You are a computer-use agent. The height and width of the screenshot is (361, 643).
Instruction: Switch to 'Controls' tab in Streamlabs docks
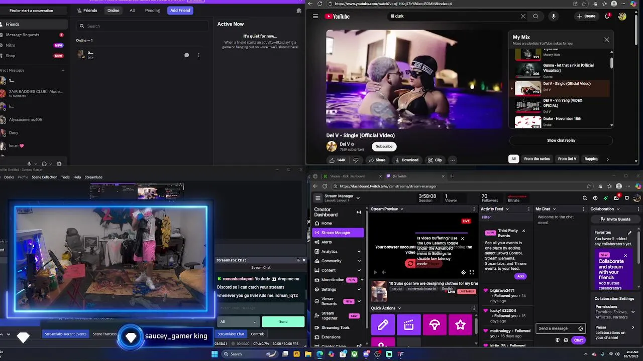click(x=258, y=334)
